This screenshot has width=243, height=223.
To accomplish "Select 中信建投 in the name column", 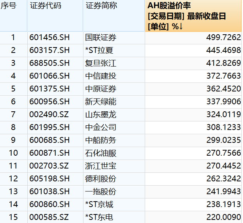I will click(x=101, y=76).
